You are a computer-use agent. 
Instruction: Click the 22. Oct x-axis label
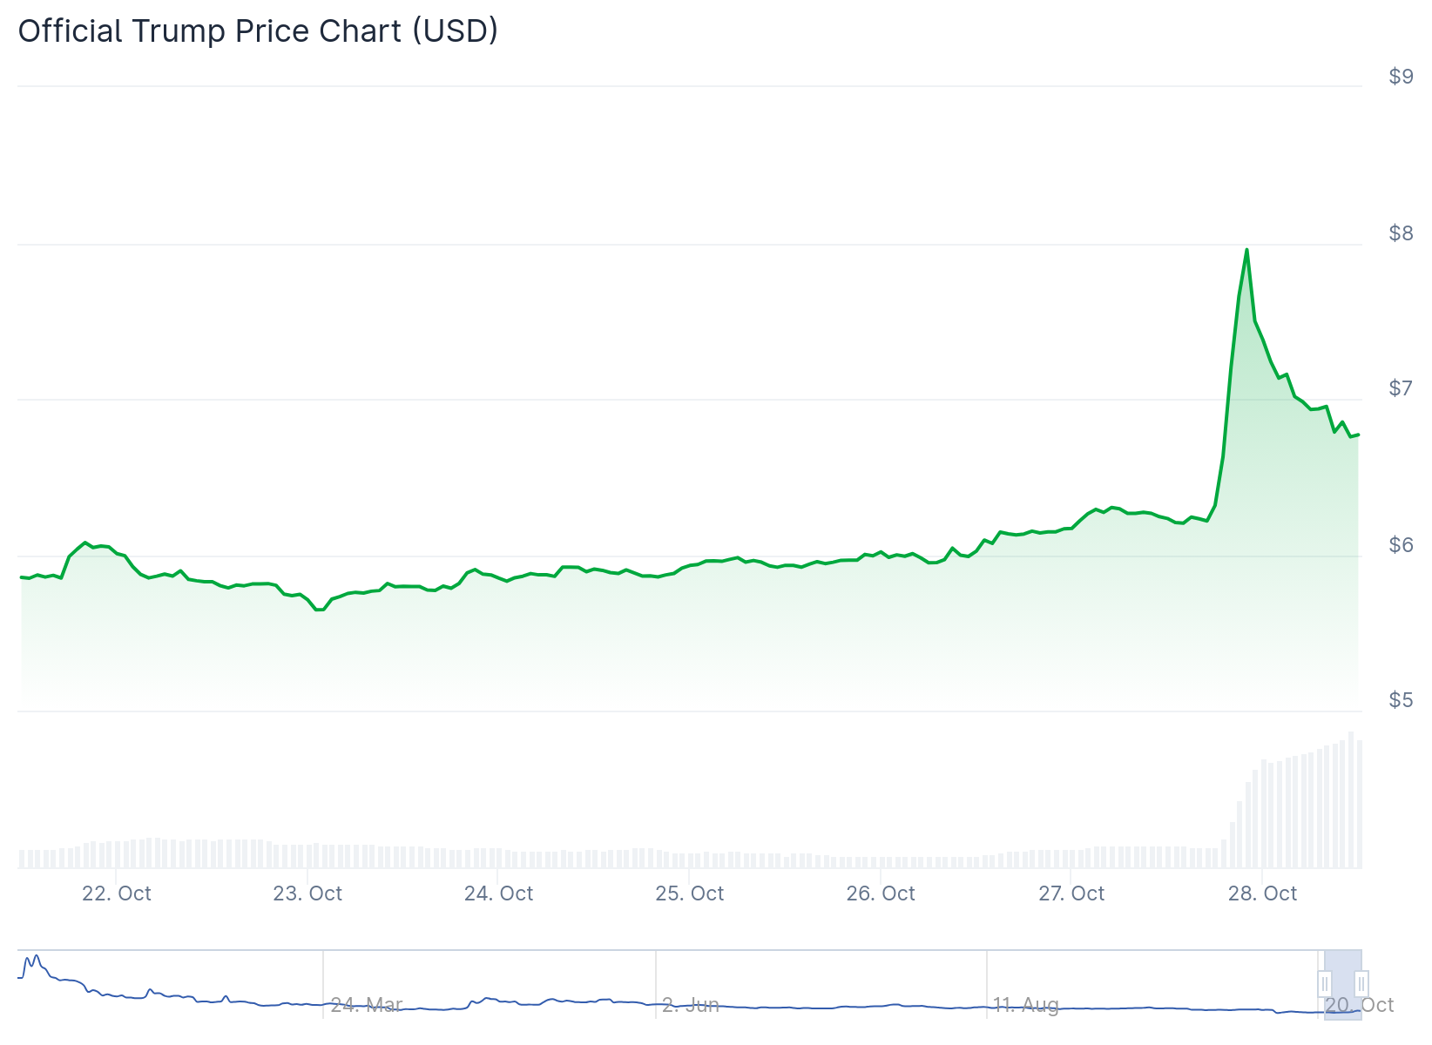(117, 893)
